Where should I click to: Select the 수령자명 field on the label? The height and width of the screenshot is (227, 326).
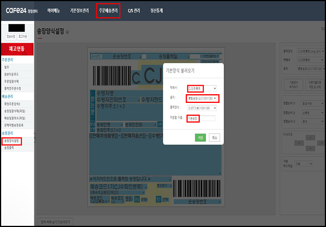[129, 93]
